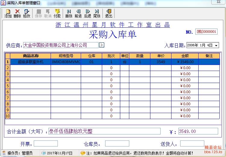The height and width of the screenshot is (157, 226).
Task: Click the 供应商 supplier name field
Action: [x=61, y=45]
